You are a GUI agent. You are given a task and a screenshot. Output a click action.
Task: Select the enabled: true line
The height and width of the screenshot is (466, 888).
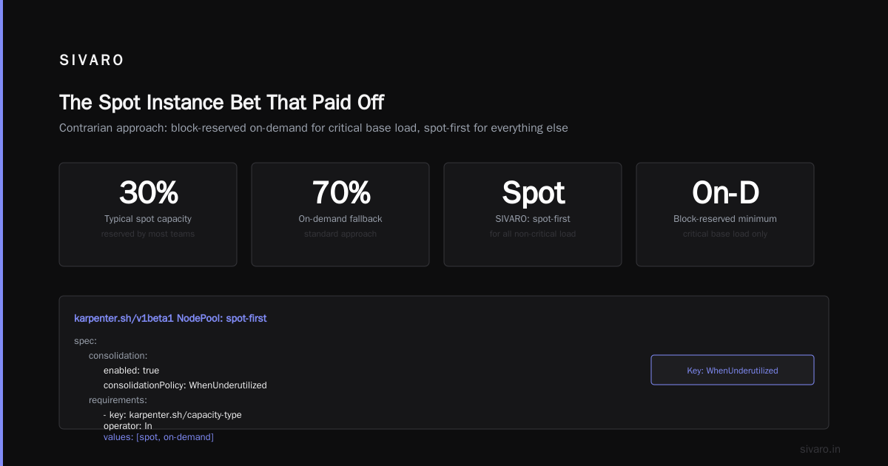pyautogui.click(x=131, y=371)
